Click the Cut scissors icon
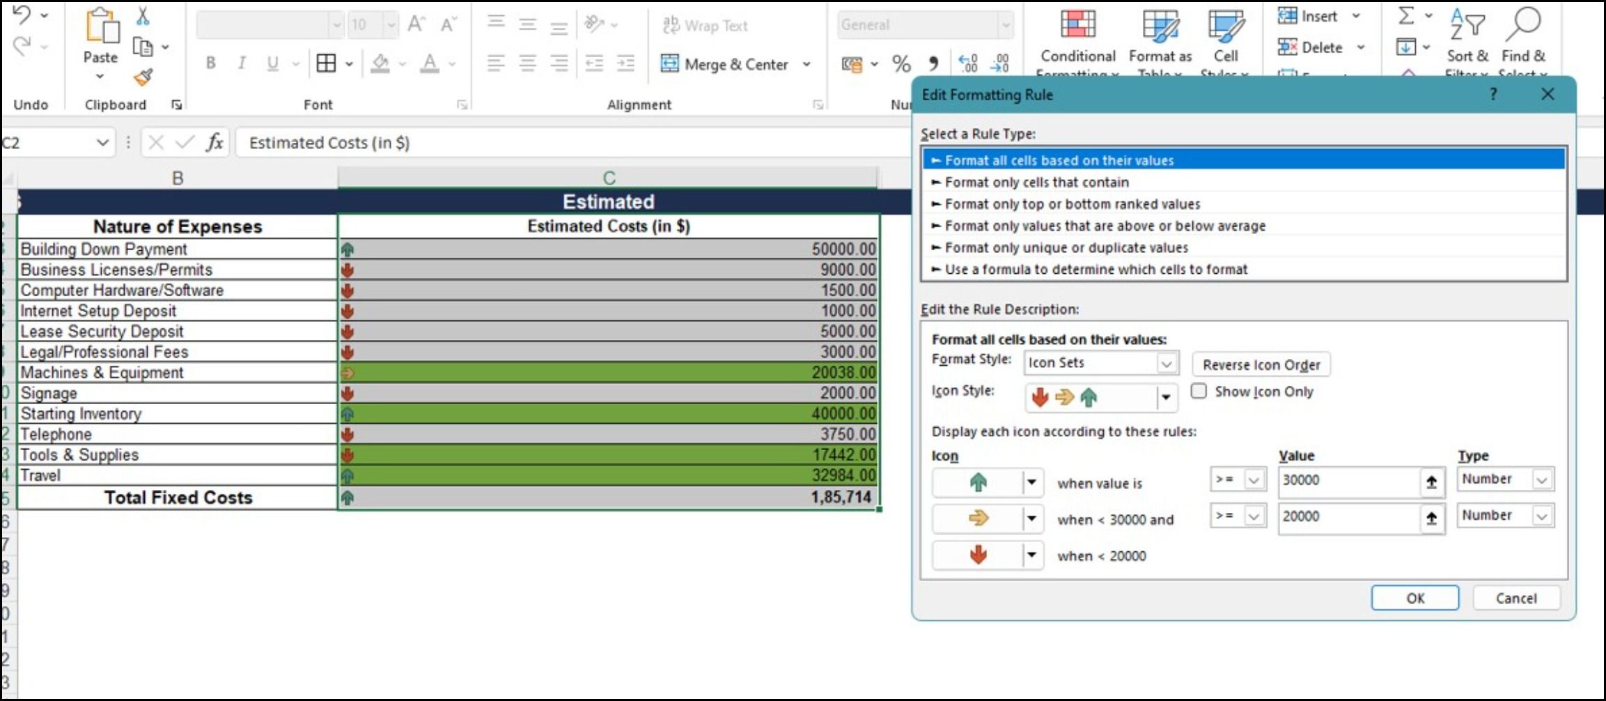The width and height of the screenshot is (1606, 701). pos(143,15)
